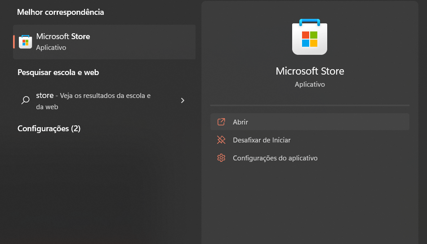The width and height of the screenshot is (427, 244).
Task: Click the small Microsoft Store icon in results
Action: [25, 42]
